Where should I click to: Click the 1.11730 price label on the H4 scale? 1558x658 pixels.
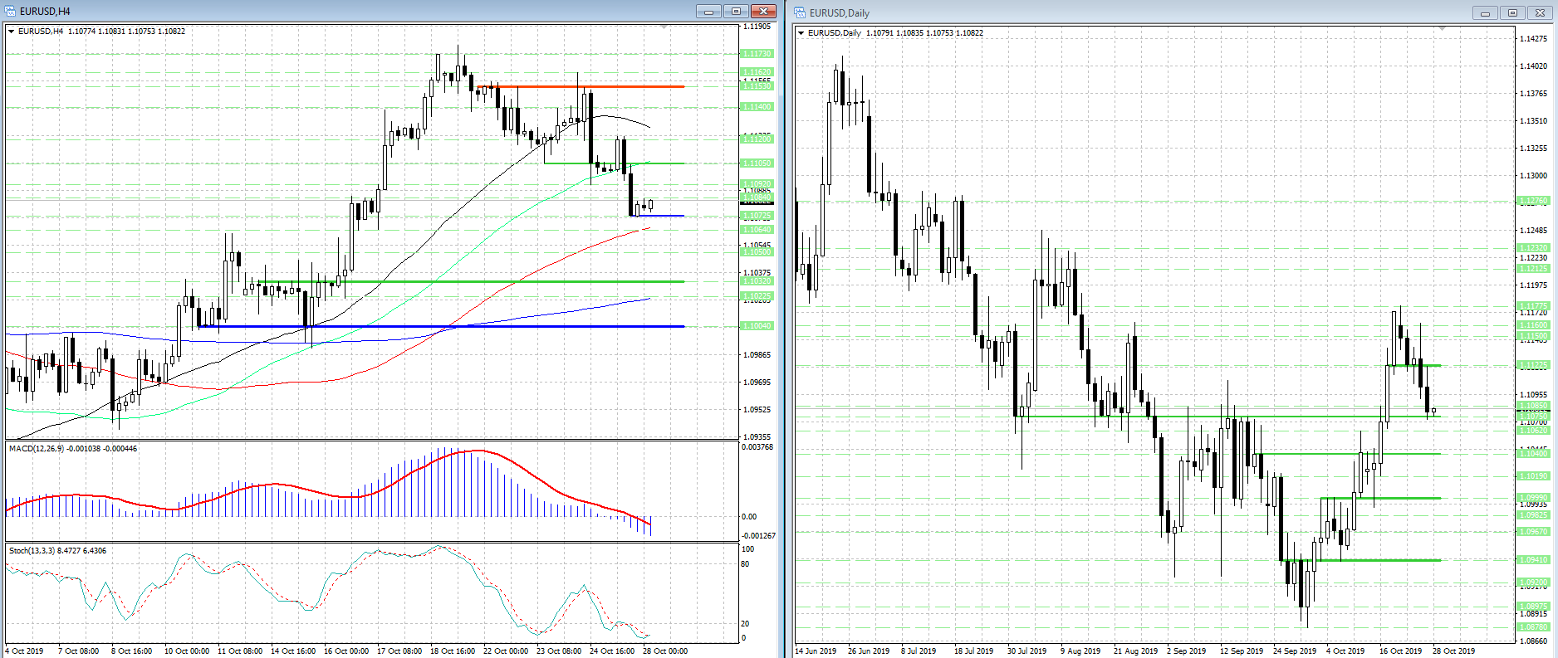(x=757, y=54)
